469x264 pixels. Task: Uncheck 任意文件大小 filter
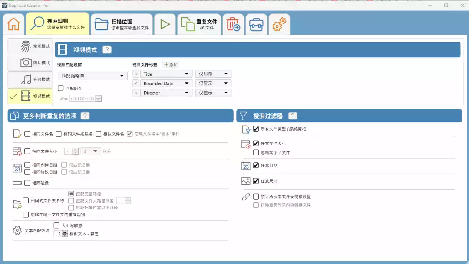click(256, 143)
